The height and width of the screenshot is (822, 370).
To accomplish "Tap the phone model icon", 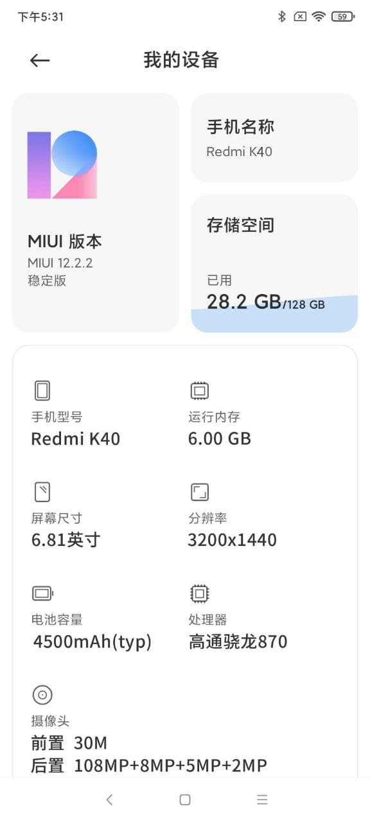I will pyautogui.click(x=42, y=390).
